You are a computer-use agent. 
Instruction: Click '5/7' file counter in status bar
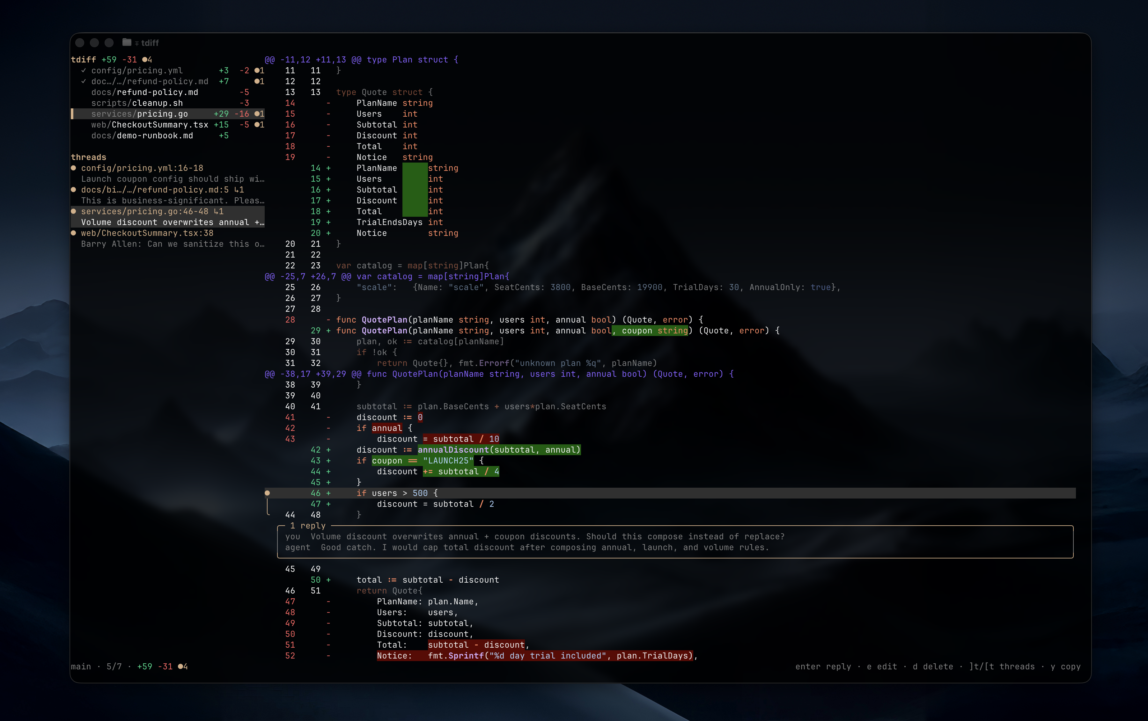[114, 667]
